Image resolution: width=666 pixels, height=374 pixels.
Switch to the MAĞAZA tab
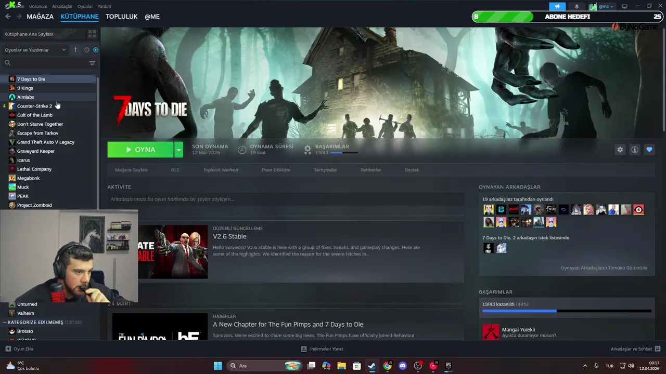[40, 17]
